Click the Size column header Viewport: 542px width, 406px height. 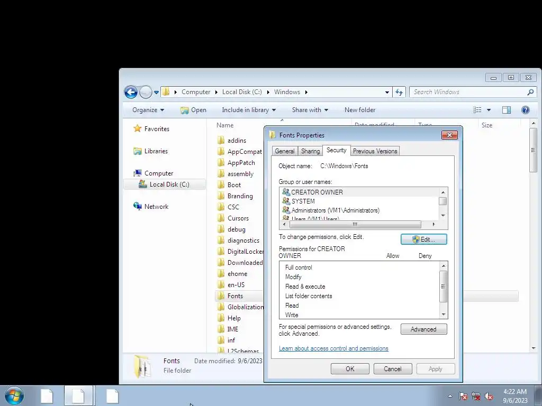tap(487, 125)
